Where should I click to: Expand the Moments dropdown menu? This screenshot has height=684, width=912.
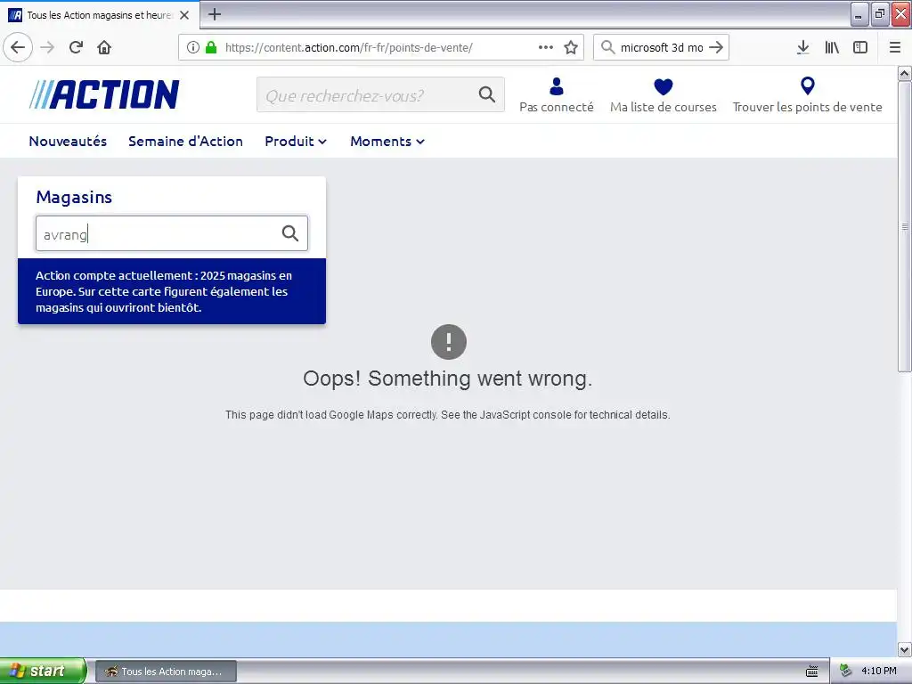(x=387, y=142)
